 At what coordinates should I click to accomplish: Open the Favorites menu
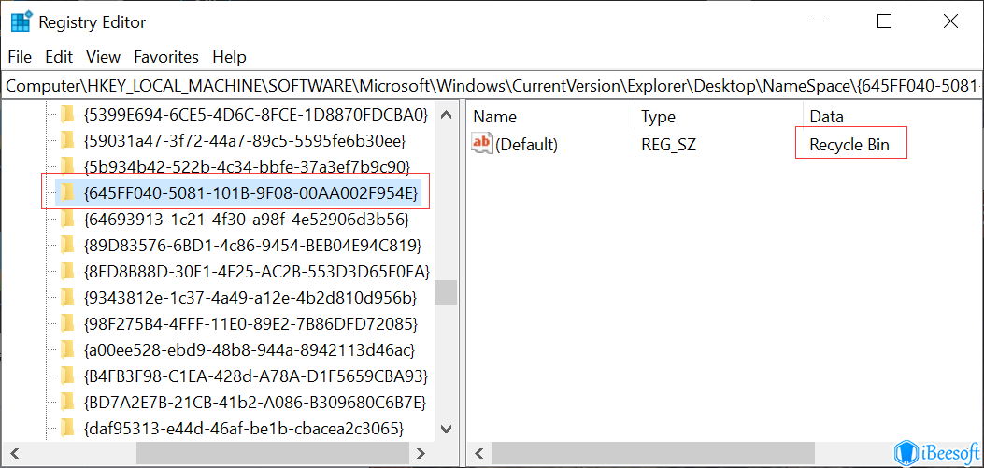166,57
